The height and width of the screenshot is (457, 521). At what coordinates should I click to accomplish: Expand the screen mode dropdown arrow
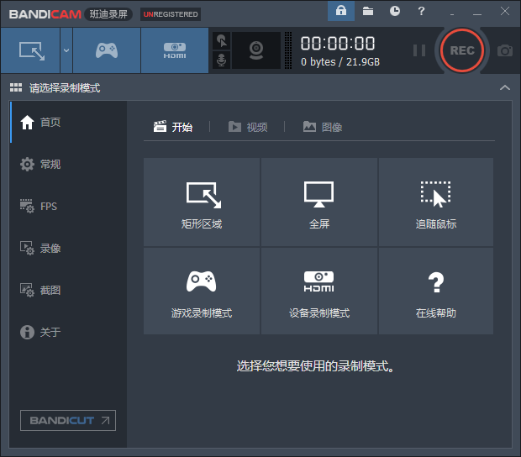[66, 50]
